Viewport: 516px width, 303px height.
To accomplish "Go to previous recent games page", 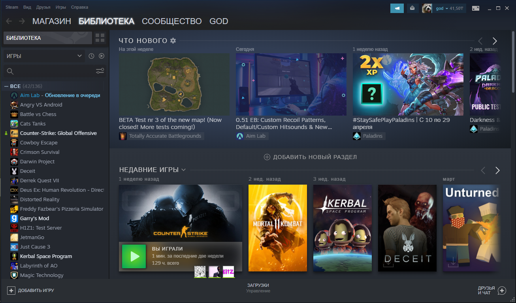I will (x=483, y=170).
